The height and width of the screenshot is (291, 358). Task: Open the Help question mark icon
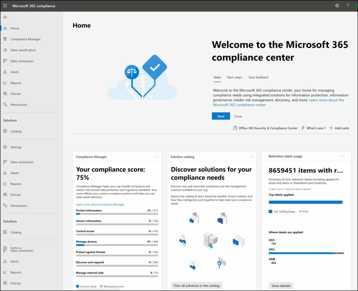(348, 6)
